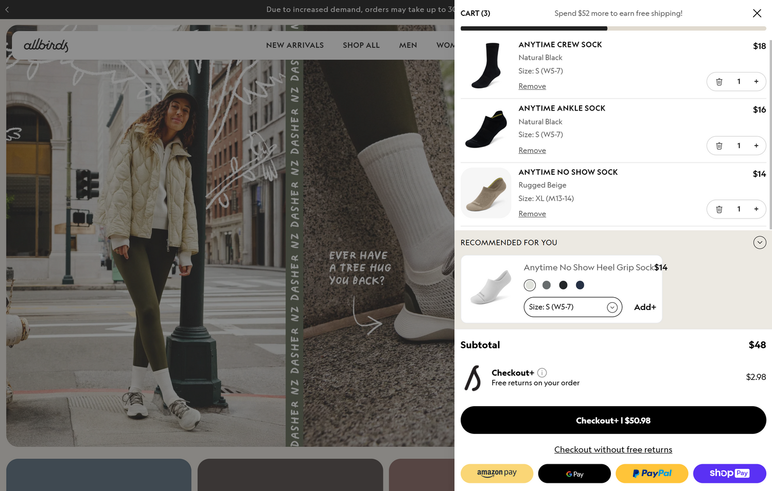This screenshot has height=491, width=772.
Task: Pay with PayPal
Action: click(652, 474)
